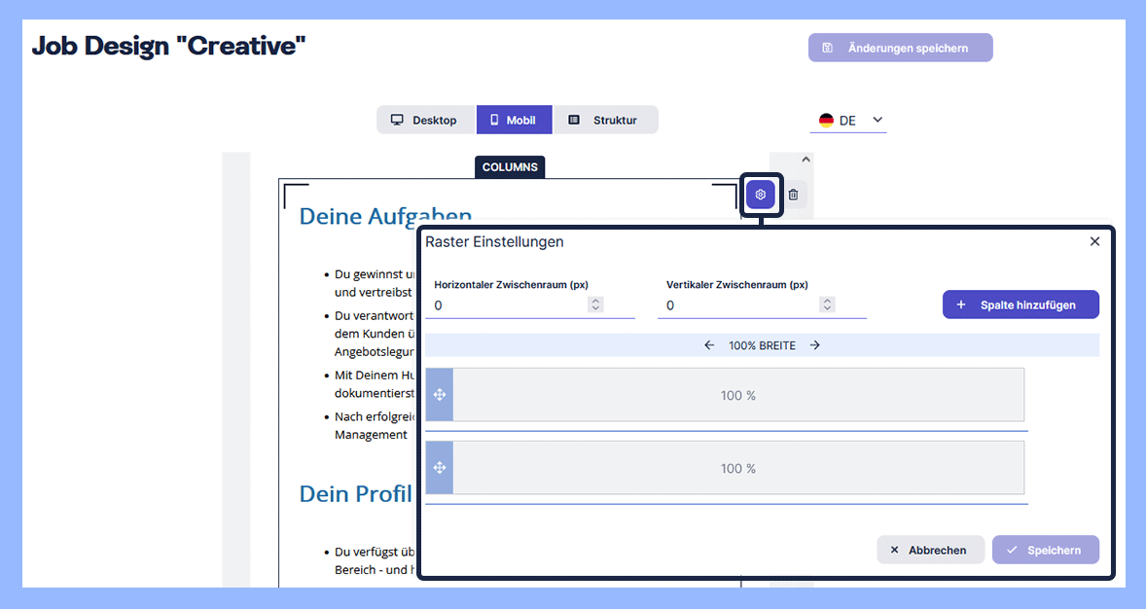Click the left arrow beside 100% BREITE
The image size is (1146, 609).
[709, 344]
